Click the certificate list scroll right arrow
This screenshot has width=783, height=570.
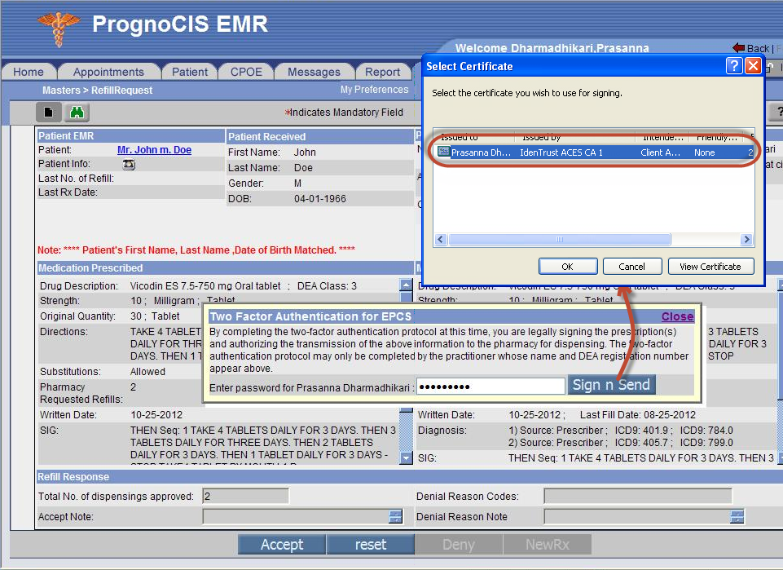(746, 239)
